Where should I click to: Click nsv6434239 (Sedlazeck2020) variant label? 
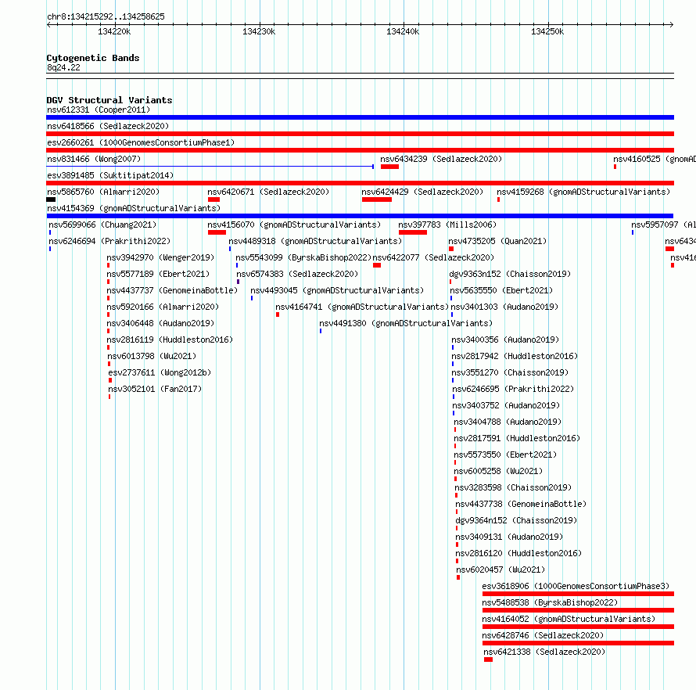coord(441,159)
